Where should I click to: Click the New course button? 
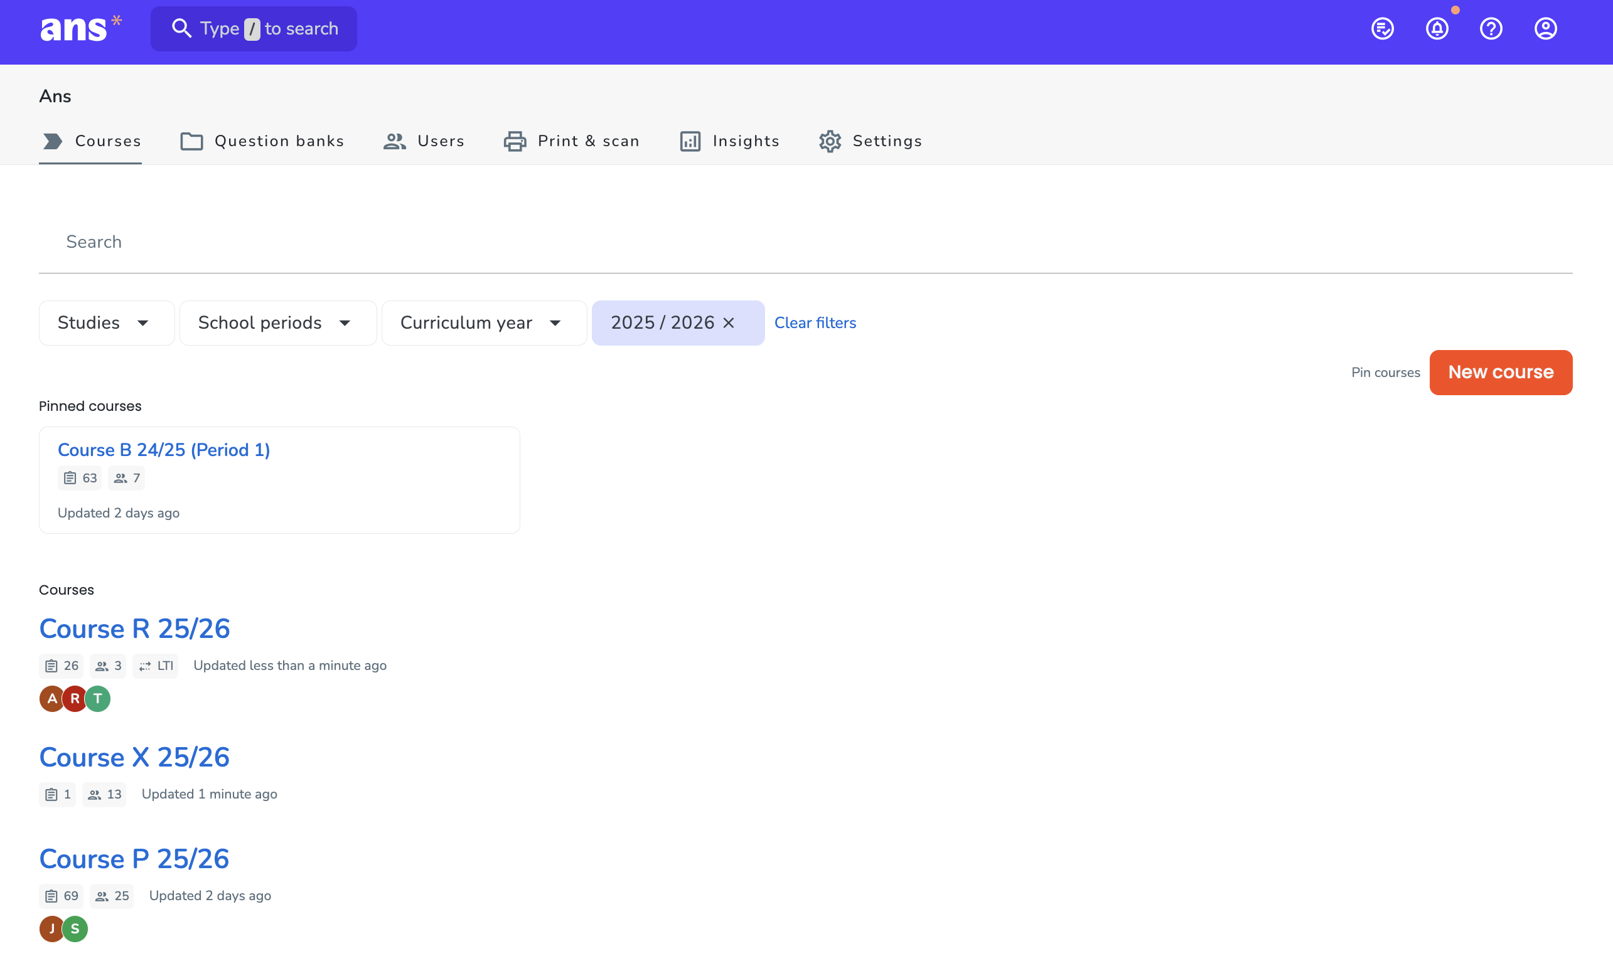[x=1501, y=373]
